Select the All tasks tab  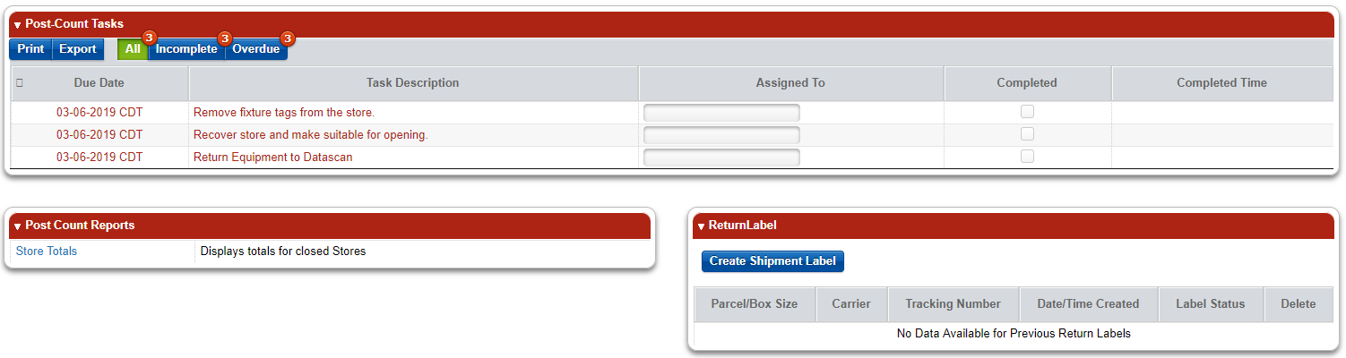tap(134, 49)
